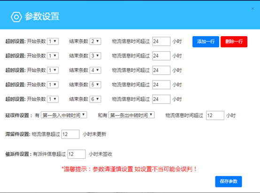Click the hexagon settings icon beside 参数设置

tap(16, 17)
